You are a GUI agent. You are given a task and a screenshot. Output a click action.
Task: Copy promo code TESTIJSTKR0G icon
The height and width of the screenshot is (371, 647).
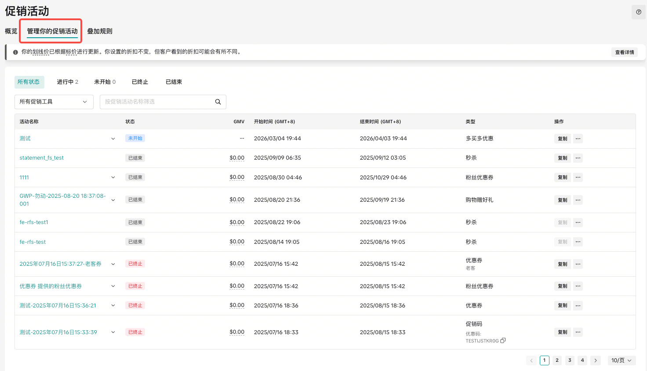click(503, 340)
